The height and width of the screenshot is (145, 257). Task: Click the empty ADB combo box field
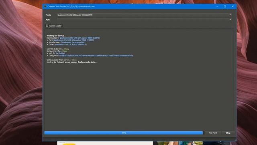[144, 20]
